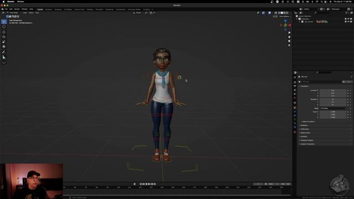
Task: Click the Location X value field
Action: coord(333,91)
